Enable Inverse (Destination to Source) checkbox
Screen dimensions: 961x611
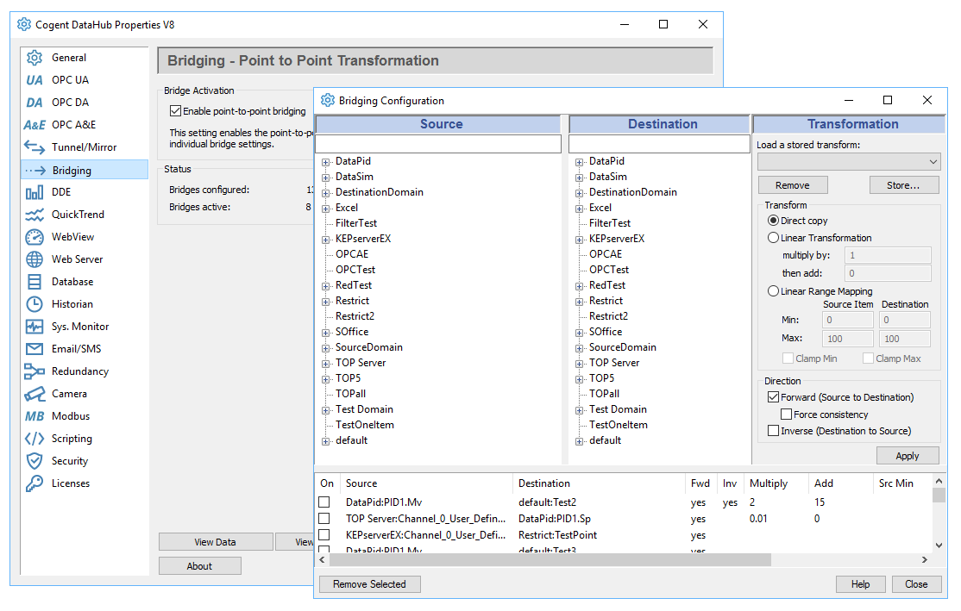click(x=774, y=431)
